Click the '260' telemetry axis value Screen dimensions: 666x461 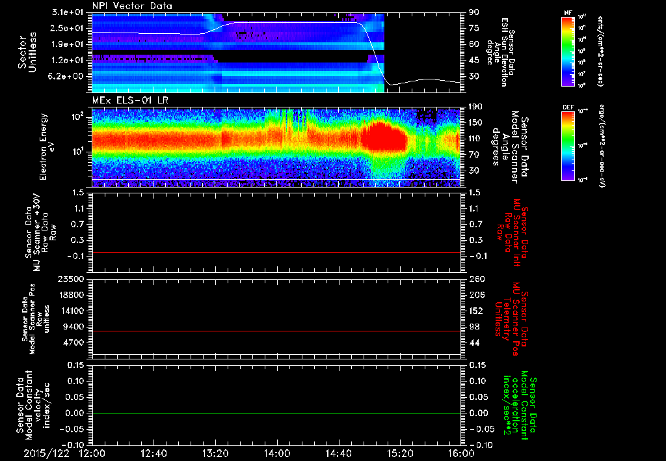pos(477,279)
